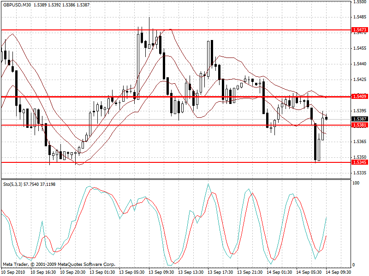Click the 1.5473 red price label
This screenshot has height=276, width=369.
point(359,30)
